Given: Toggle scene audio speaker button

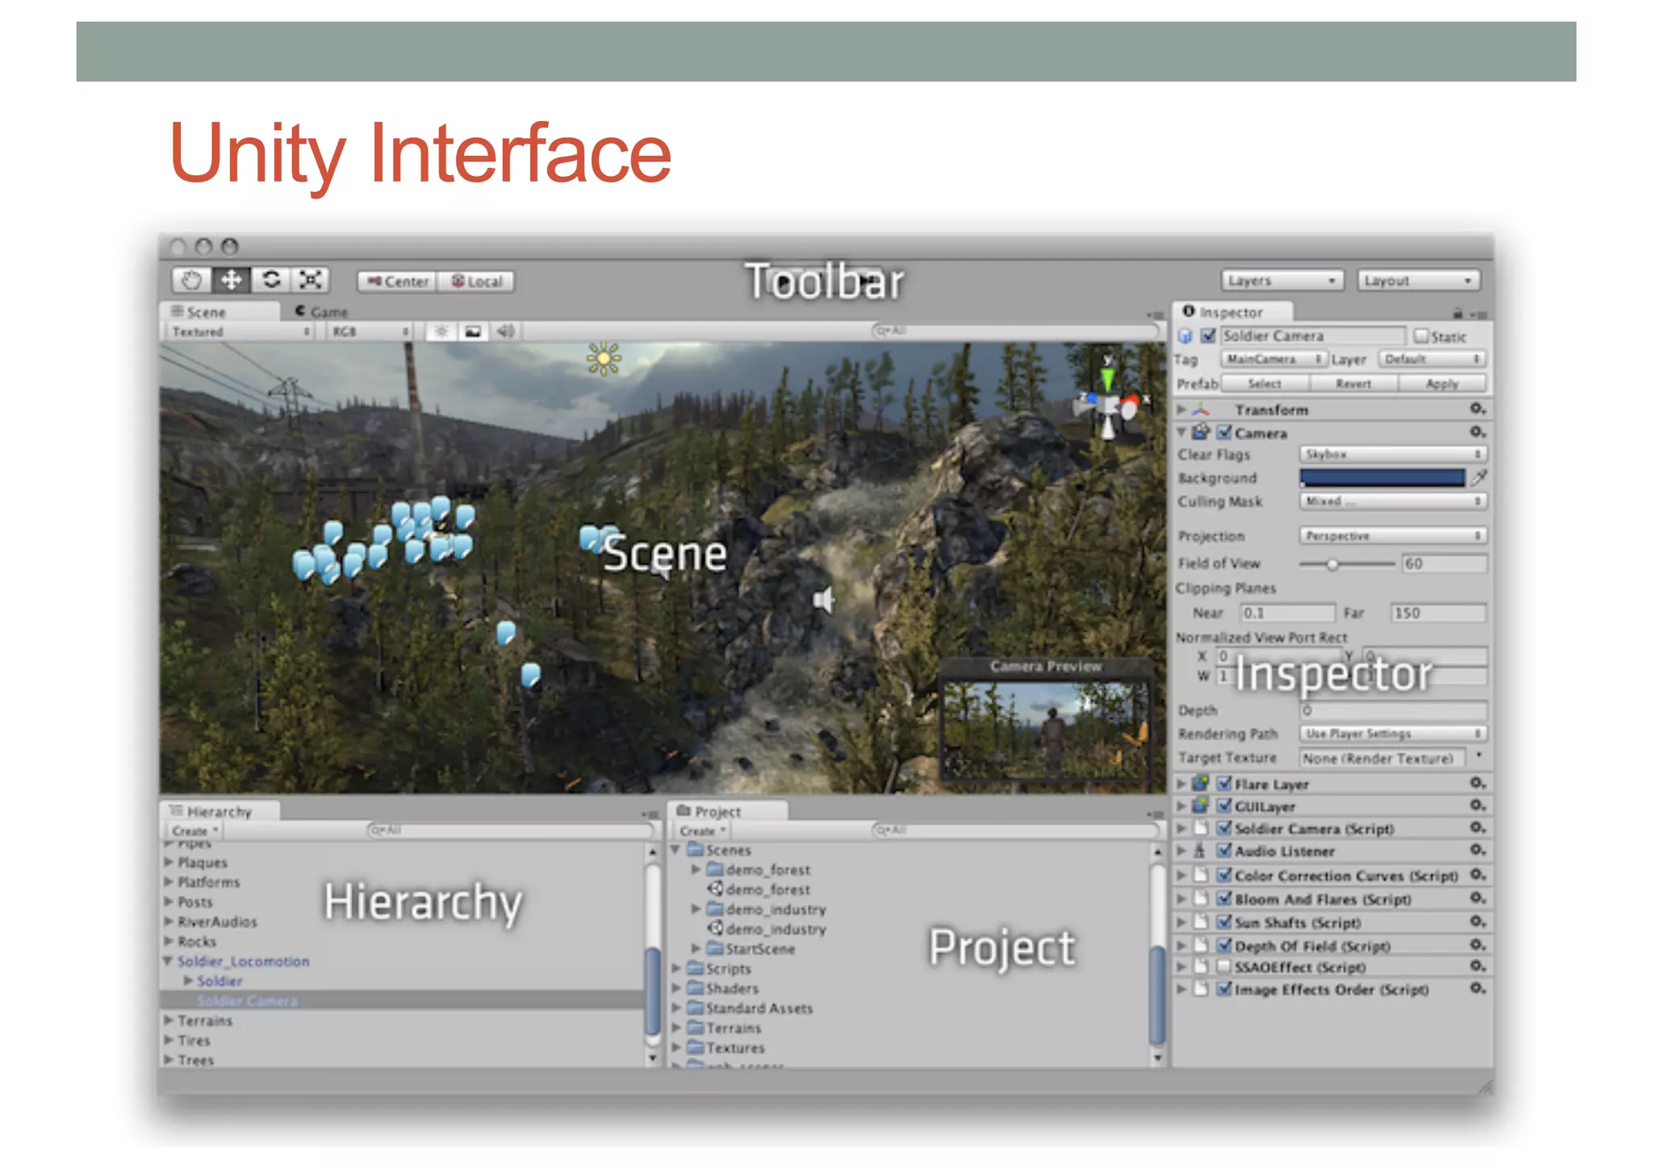Looking at the screenshot, I should click(x=505, y=332).
